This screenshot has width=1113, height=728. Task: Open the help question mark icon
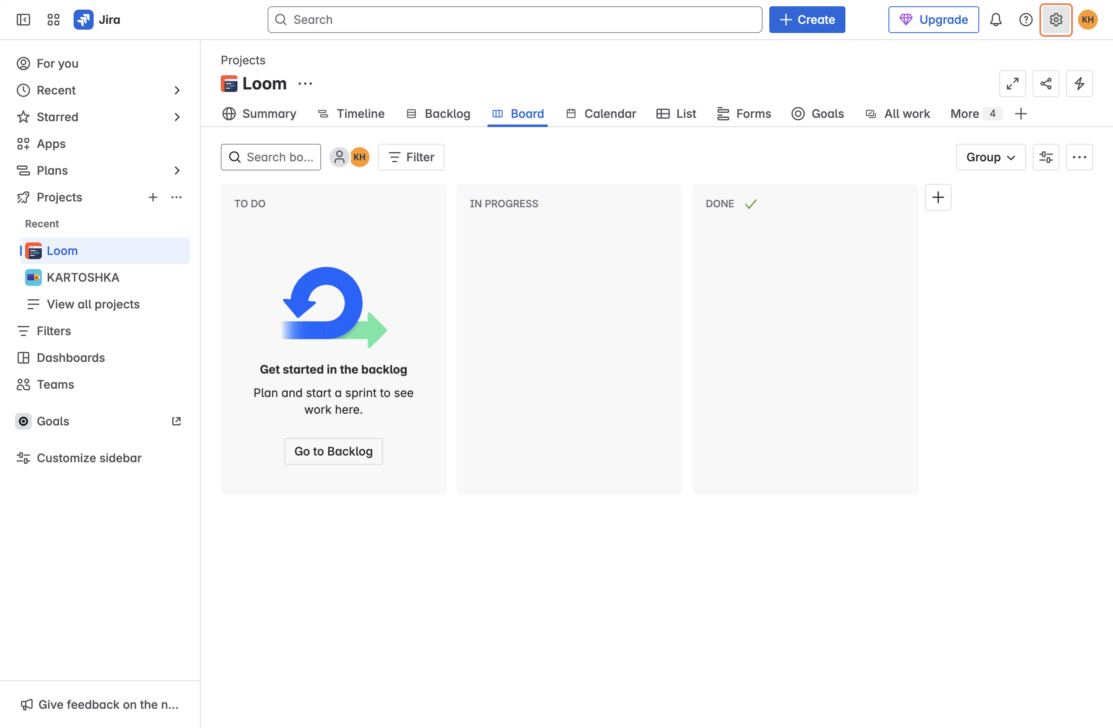1026,20
